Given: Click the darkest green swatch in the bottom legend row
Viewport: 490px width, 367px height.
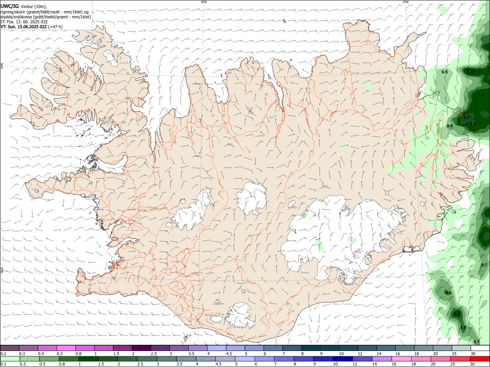Looking at the screenshot, I should (88, 359).
